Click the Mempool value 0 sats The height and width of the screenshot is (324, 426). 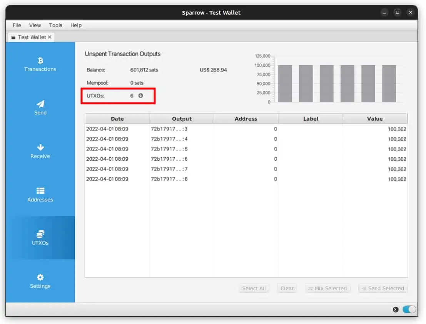[137, 83]
